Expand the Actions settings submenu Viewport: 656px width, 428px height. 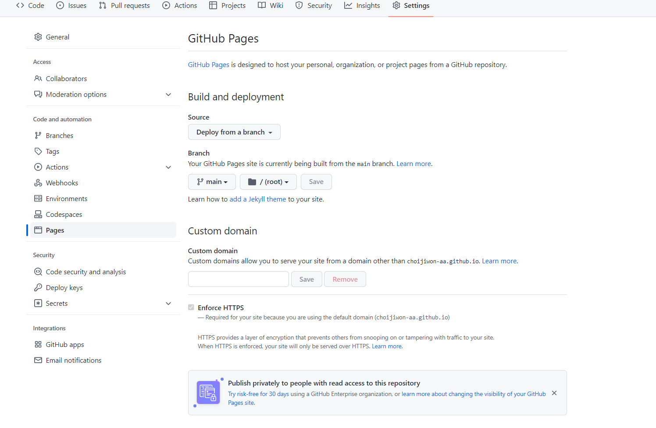[168, 167]
